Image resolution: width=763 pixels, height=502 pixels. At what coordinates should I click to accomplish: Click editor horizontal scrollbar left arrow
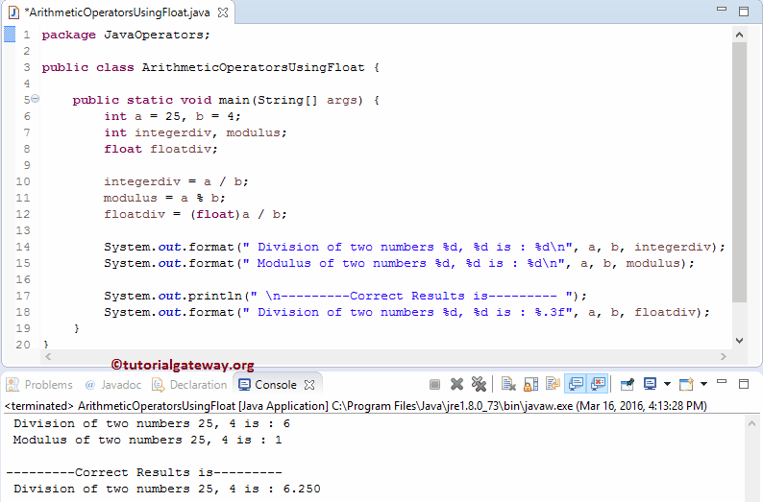click(48, 357)
